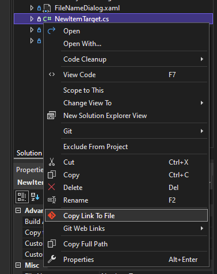This screenshot has width=217, height=274.
Task: Click the Git logo next to Copy Link
Action: point(52,215)
